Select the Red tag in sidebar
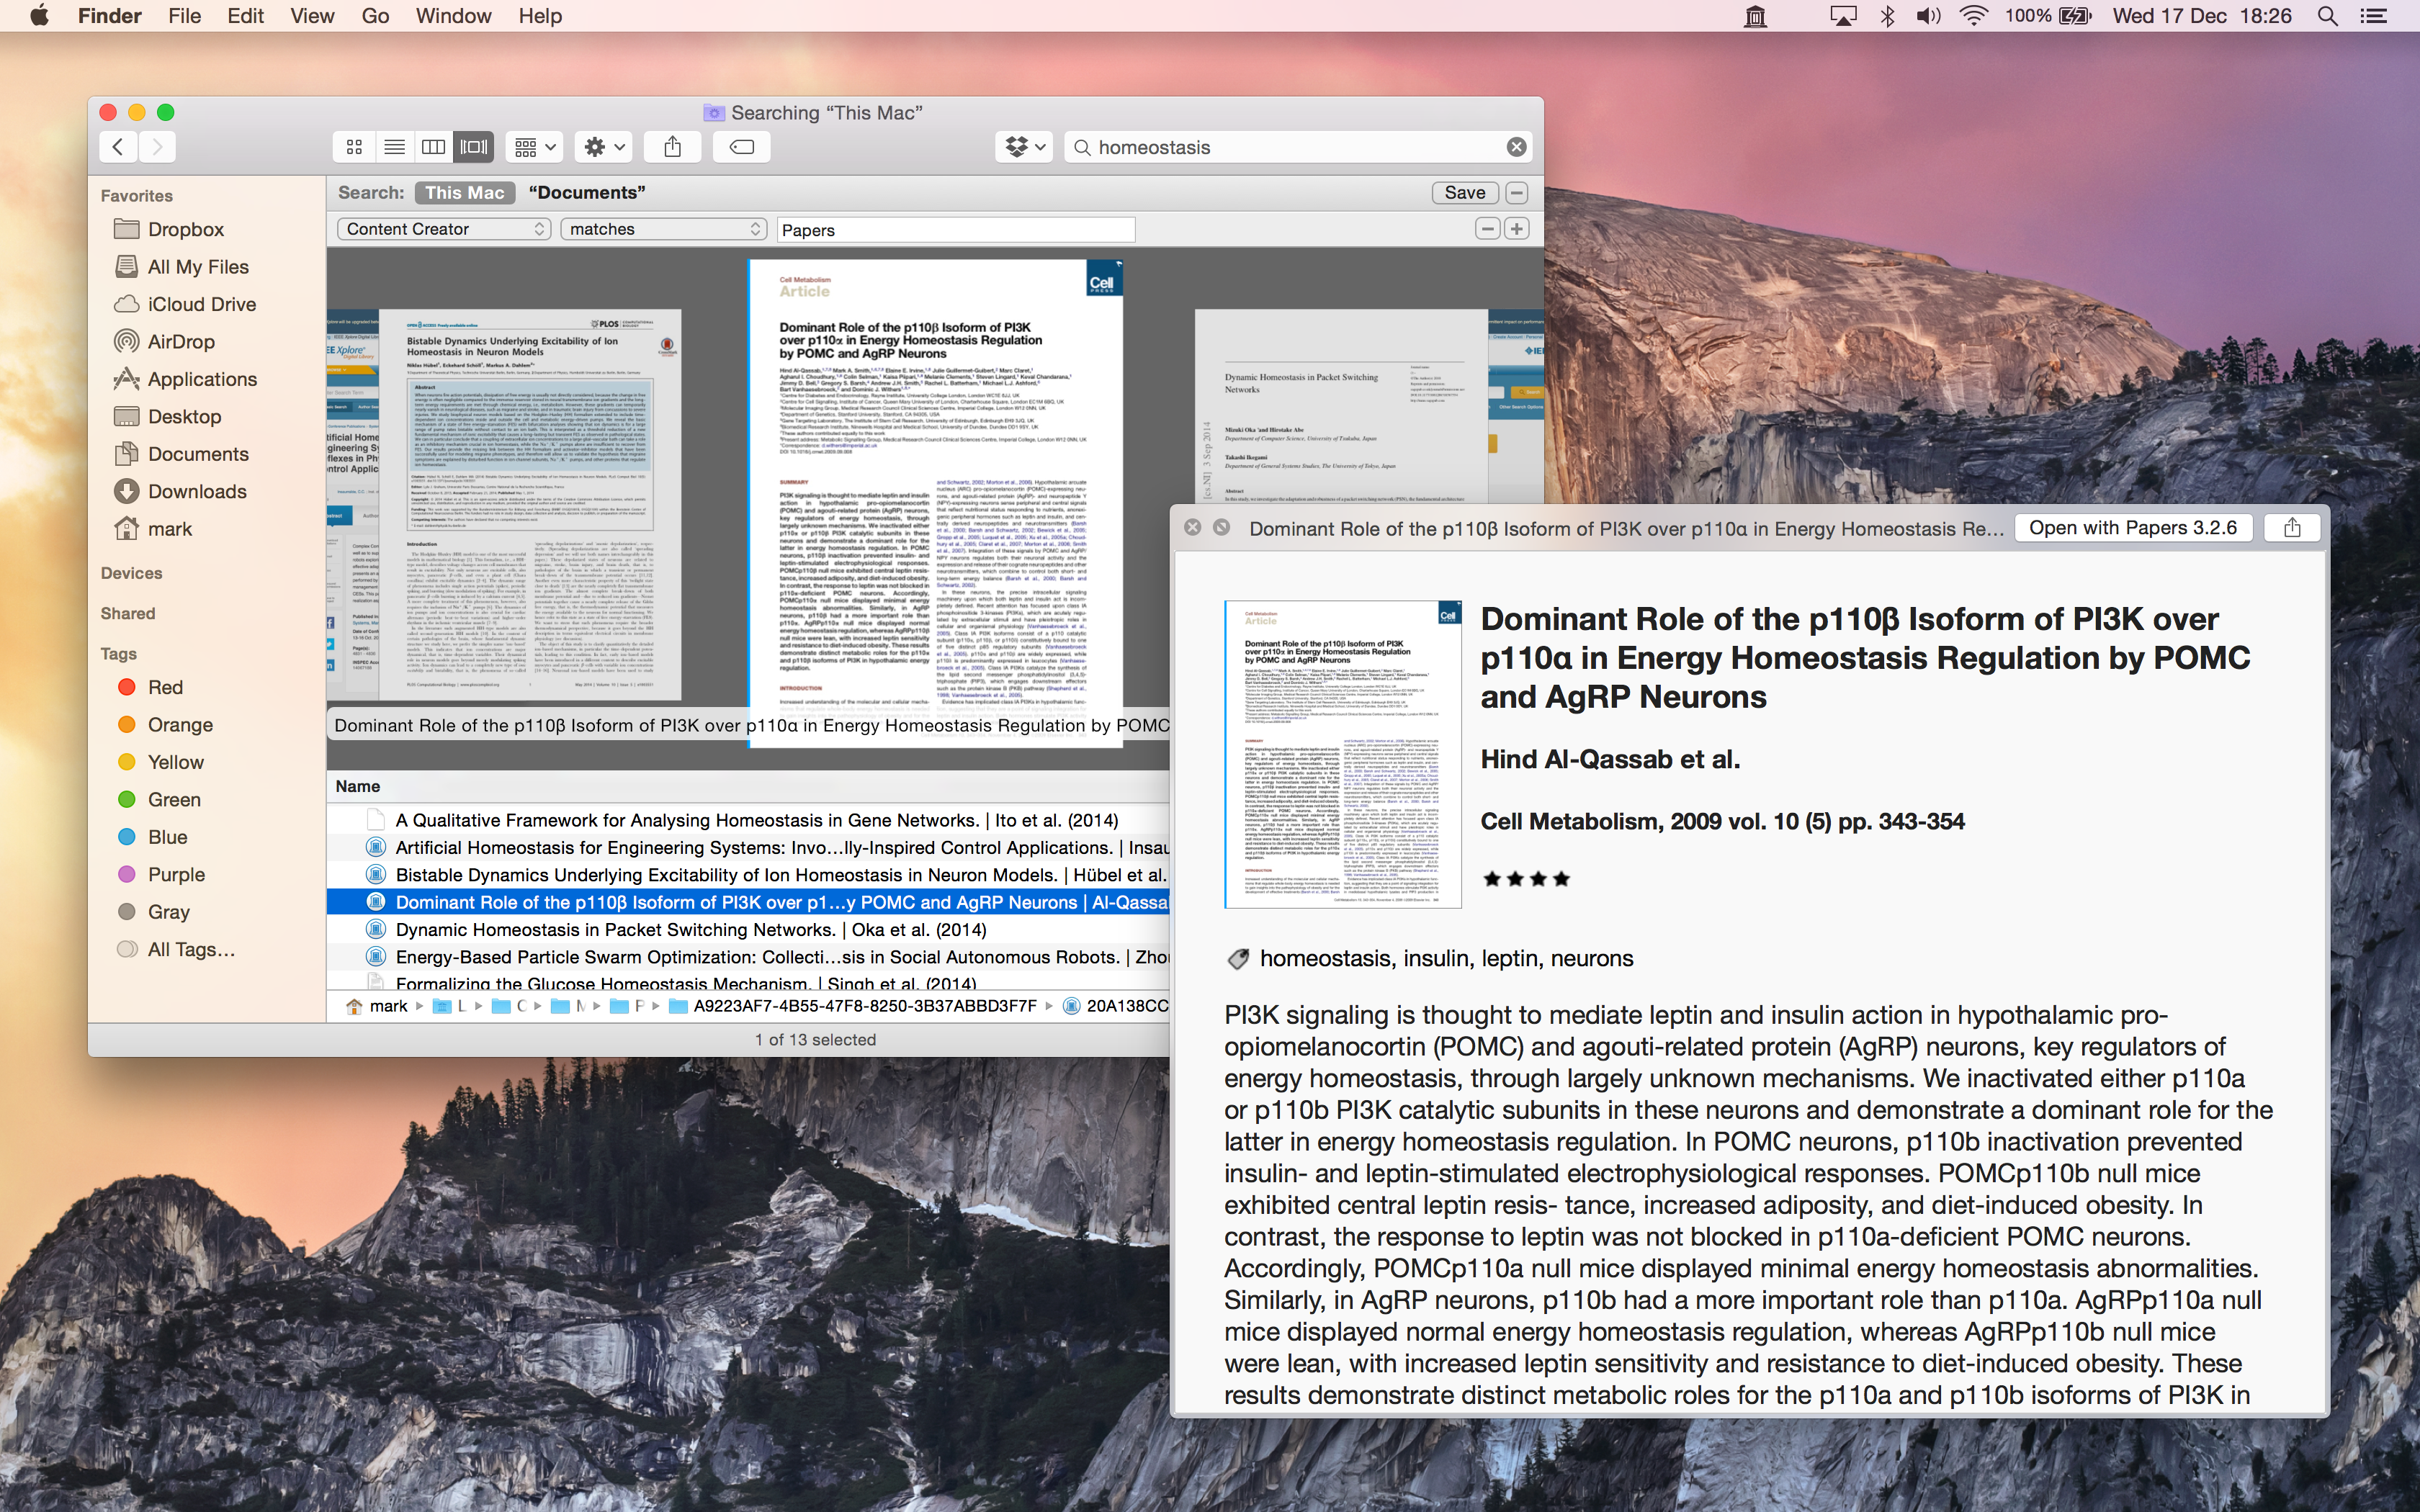Screen dimensions: 2420x1512 (165, 687)
